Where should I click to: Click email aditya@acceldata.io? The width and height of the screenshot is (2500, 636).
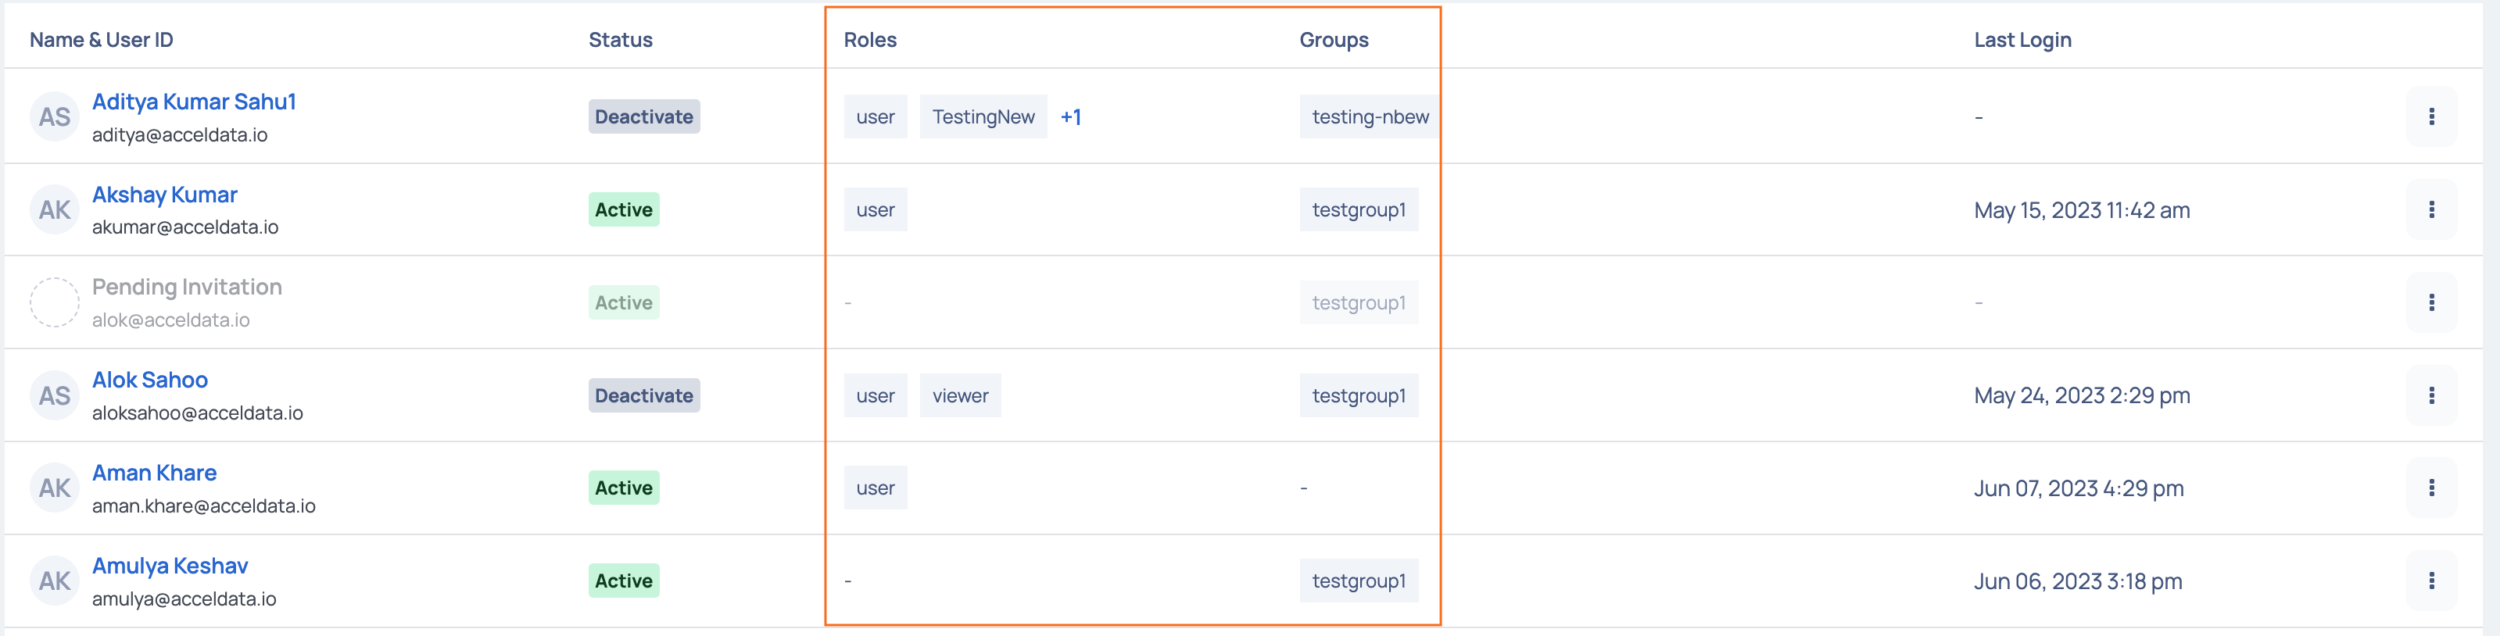(180, 134)
